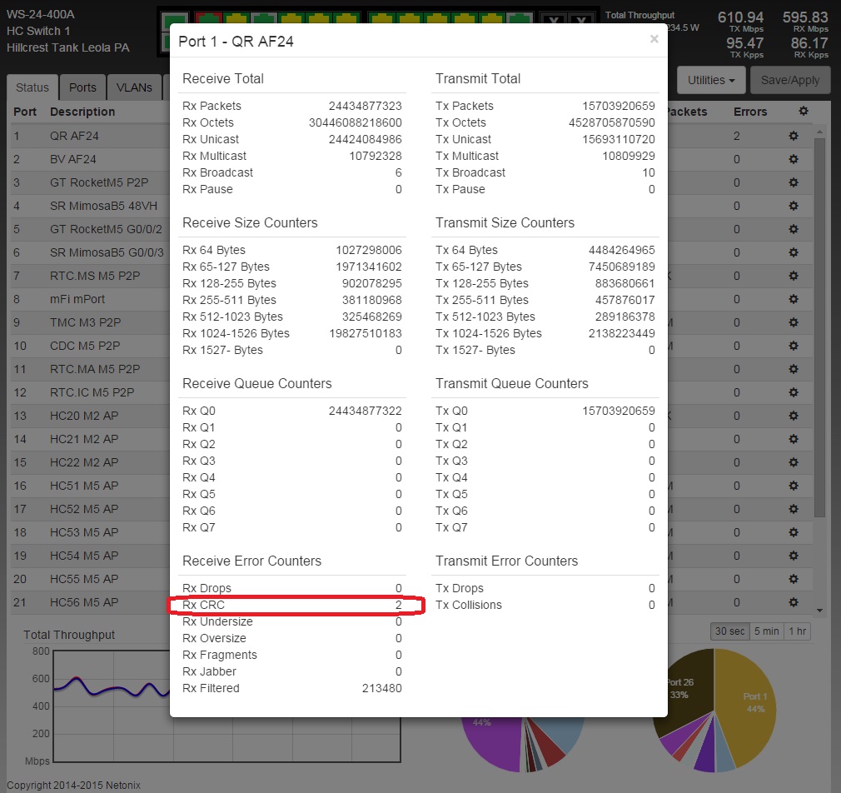
Task: Click gear icon on the HC20 M2 AP row
Action: click(794, 416)
